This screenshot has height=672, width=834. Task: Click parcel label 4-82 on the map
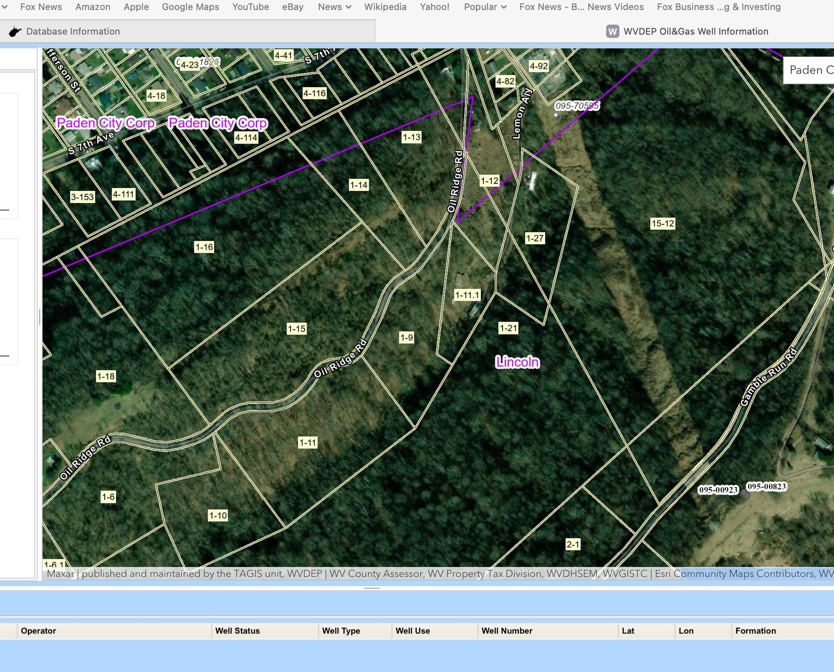pyautogui.click(x=506, y=81)
